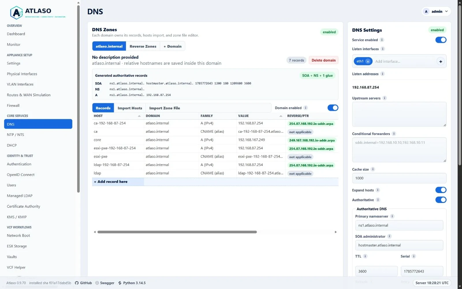Click core host cell in table
The height and width of the screenshot is (289, 462).
coord(118,140)
